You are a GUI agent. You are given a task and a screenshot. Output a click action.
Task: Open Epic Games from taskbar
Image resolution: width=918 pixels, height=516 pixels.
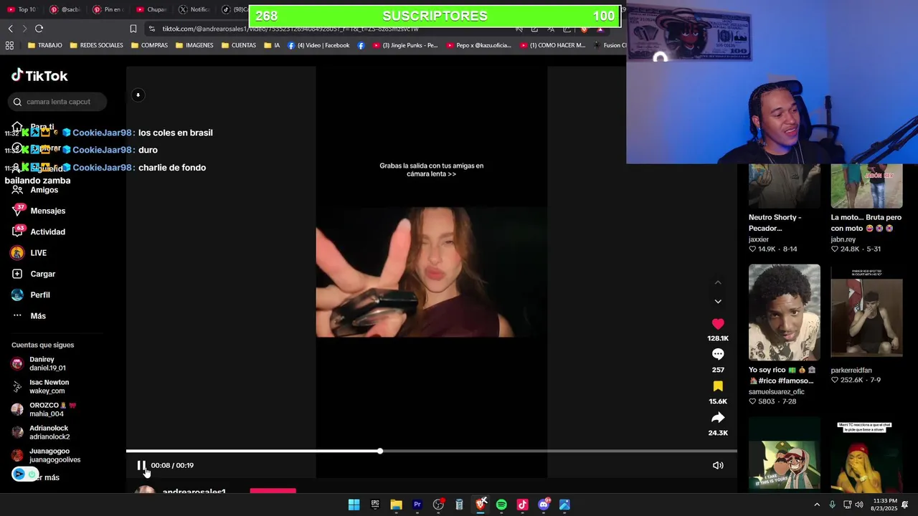tap(375, 505)
